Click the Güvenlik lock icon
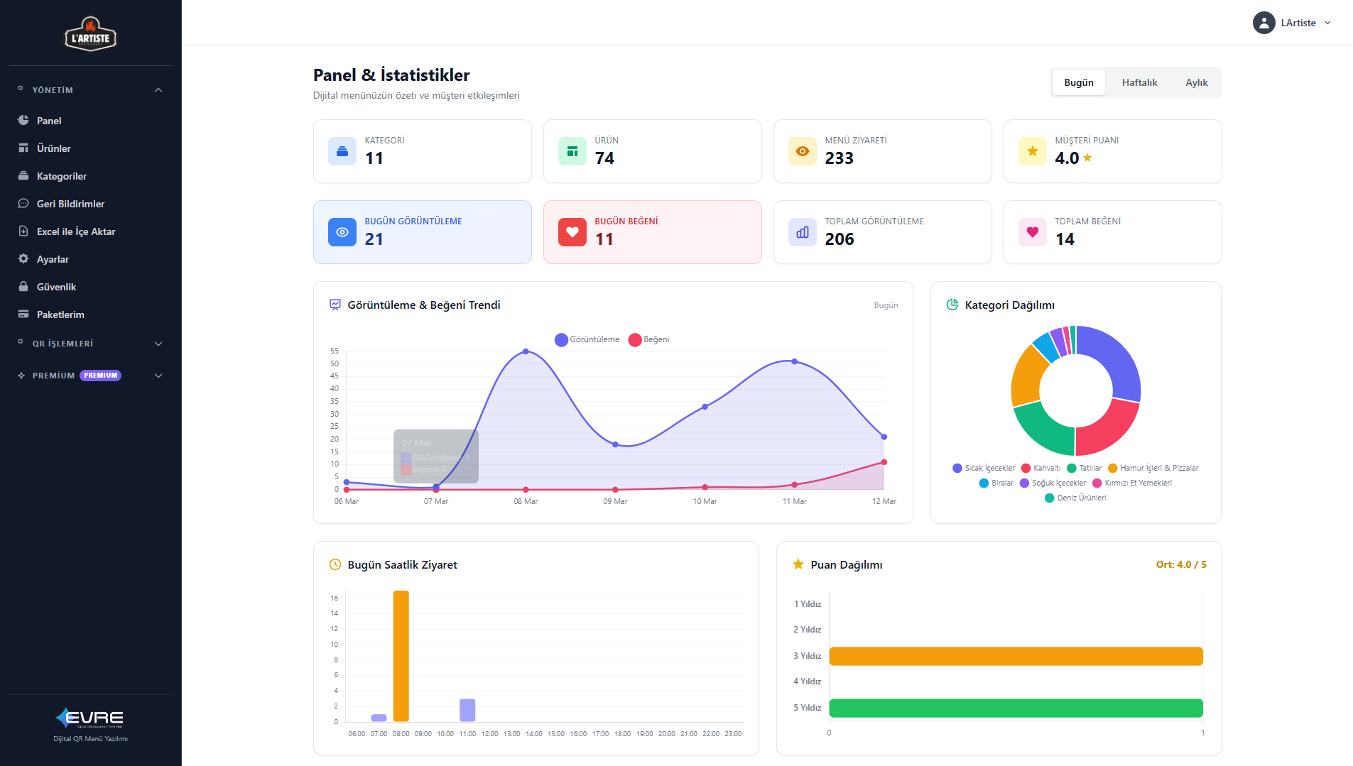Screen dimensions: 1353x766 [x=23, y=287]
